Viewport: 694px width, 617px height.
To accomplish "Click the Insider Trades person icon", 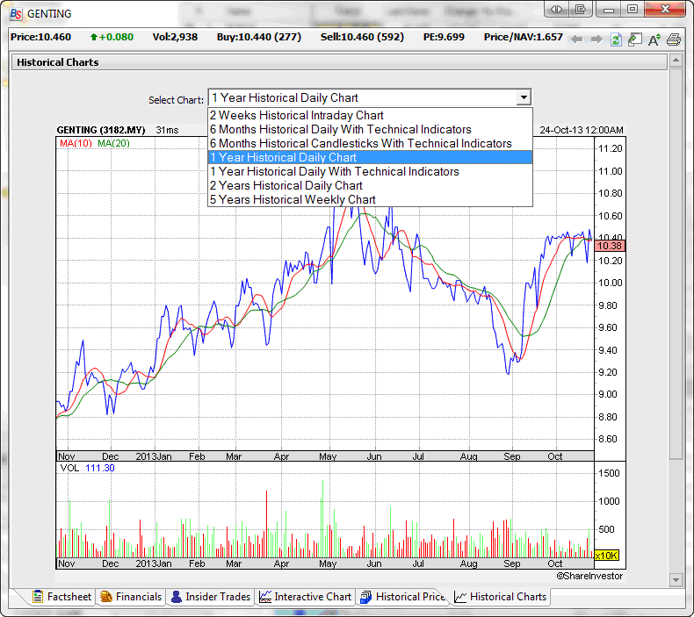I will click(x=177, y=597).
